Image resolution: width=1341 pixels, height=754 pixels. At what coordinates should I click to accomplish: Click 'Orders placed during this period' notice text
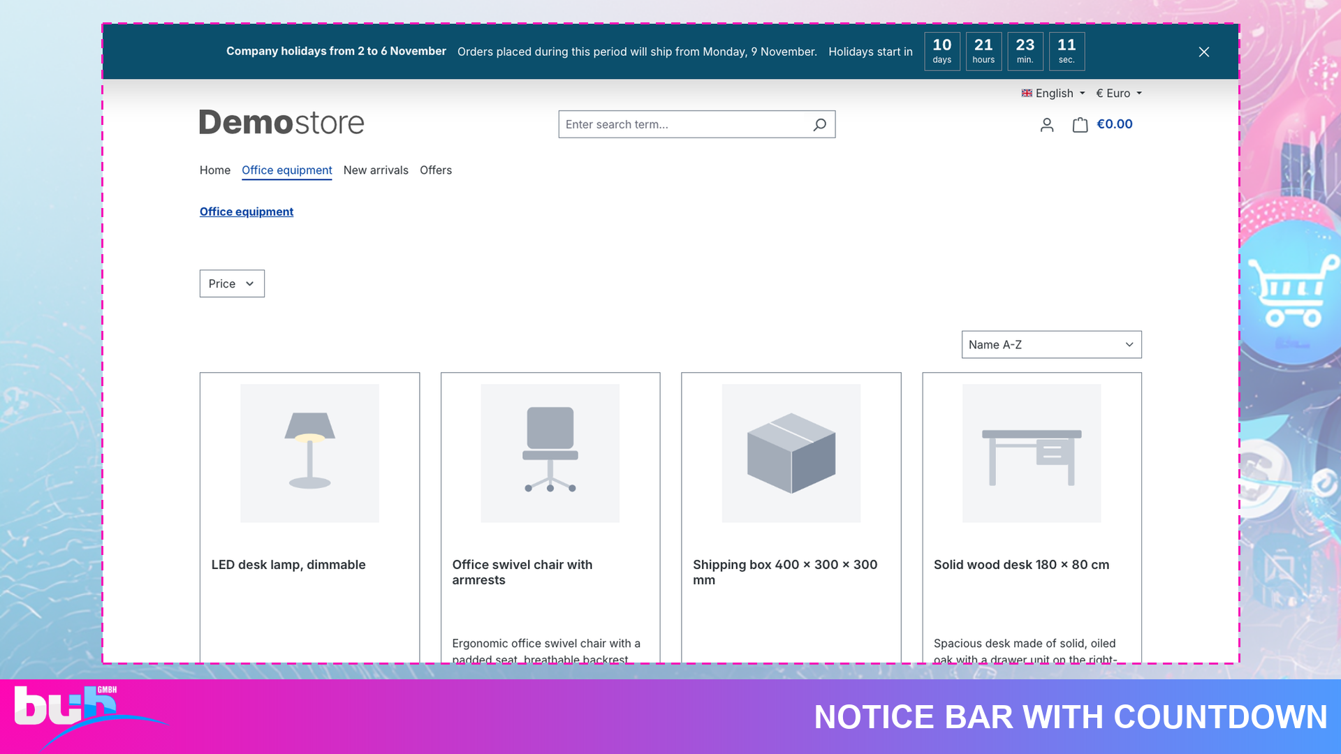pos(637,52)
